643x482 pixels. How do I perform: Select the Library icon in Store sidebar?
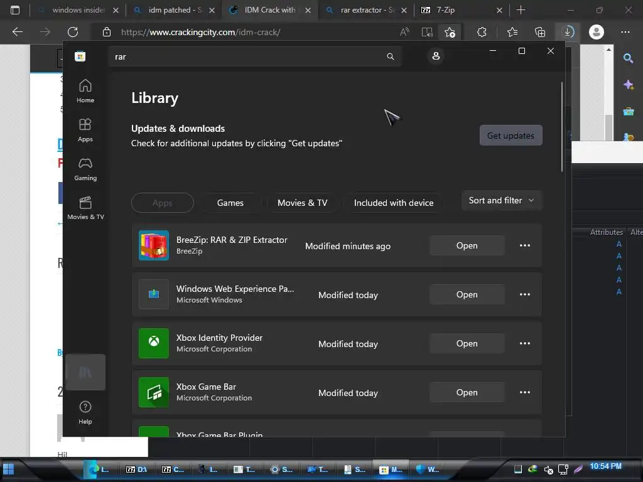[85, 372]
